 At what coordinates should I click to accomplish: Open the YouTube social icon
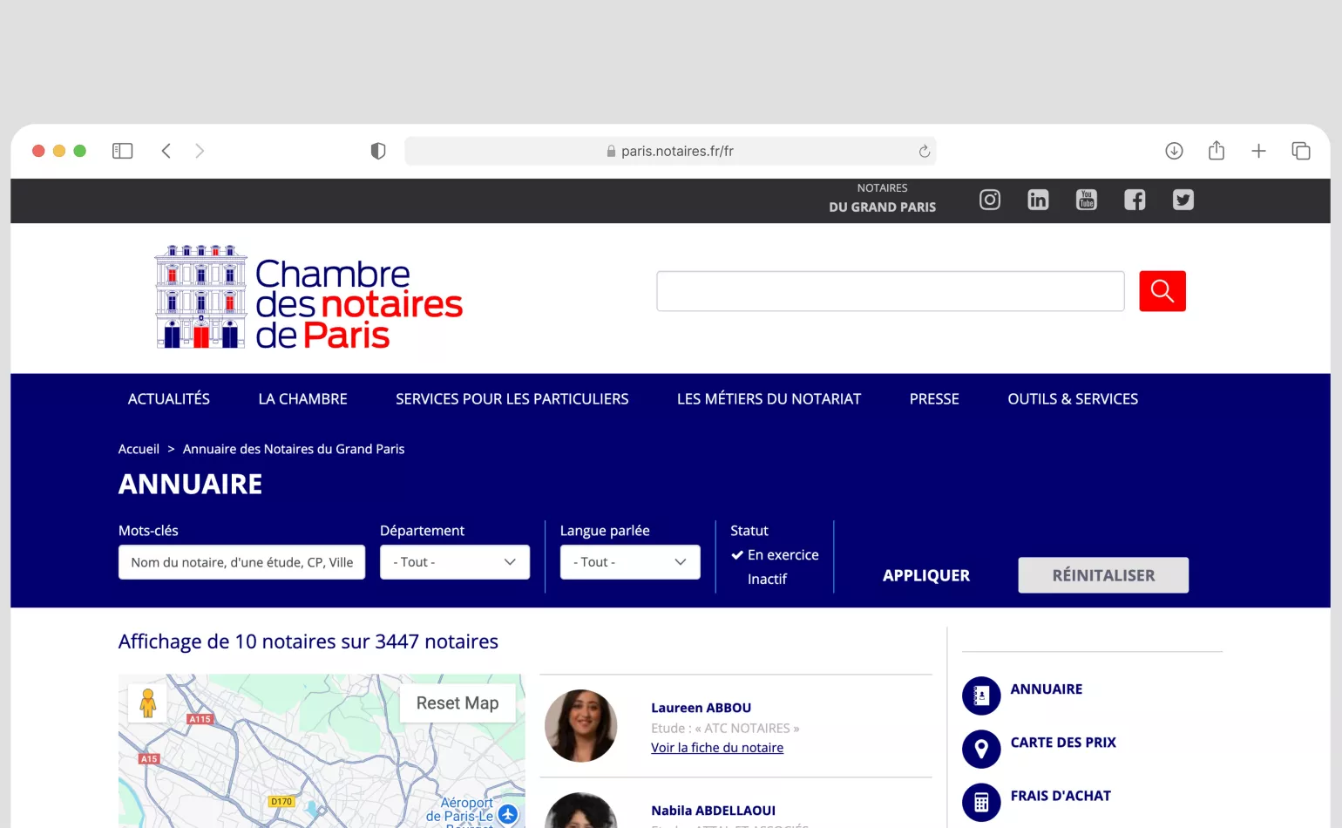click(1086, 200)
